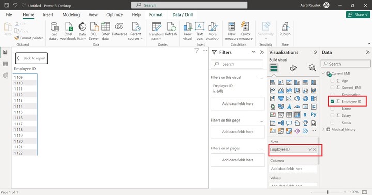Switch to the Modeling tab

tap(71, 14)
